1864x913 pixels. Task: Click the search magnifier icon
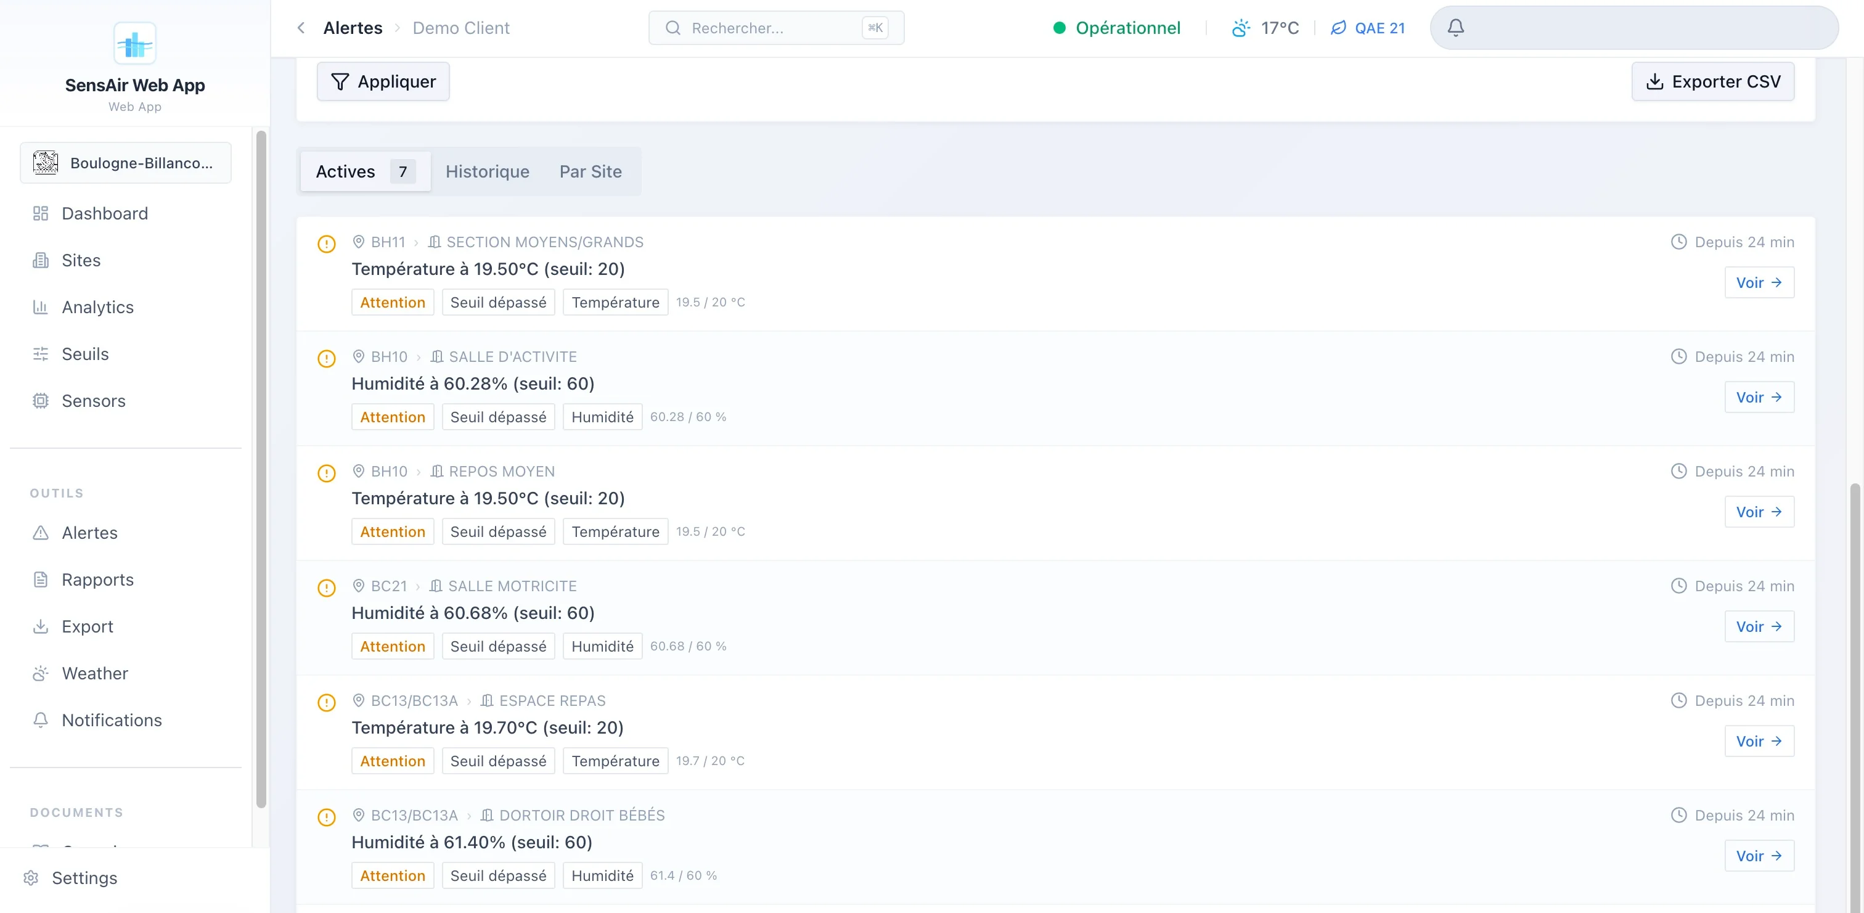click(673, 28)
